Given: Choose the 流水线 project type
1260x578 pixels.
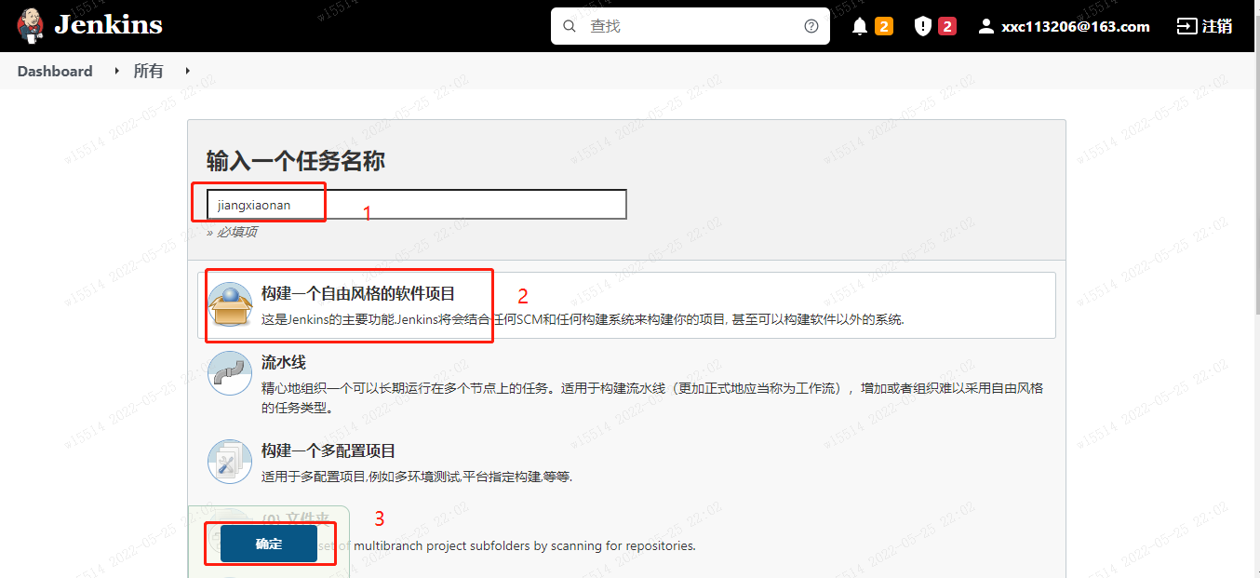Looking at the screenshot, I should [284, 362].
